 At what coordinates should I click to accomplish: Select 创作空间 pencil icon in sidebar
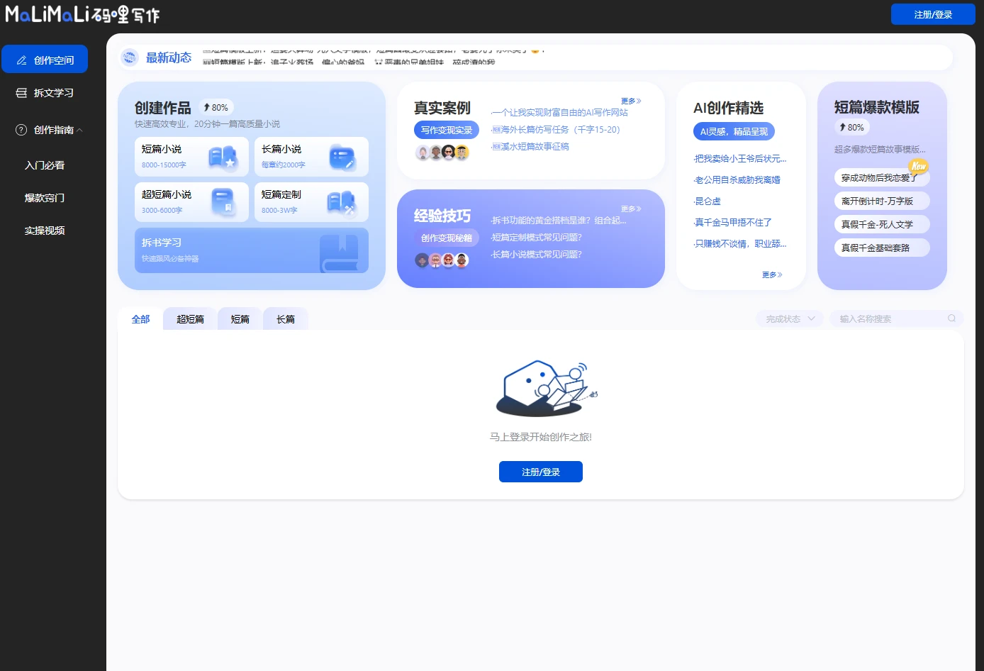(x=21, y=60)
